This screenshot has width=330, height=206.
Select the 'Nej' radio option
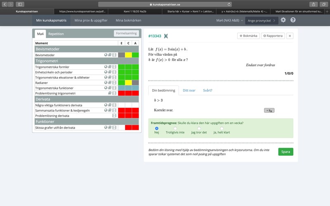click(x=157, y=129)
